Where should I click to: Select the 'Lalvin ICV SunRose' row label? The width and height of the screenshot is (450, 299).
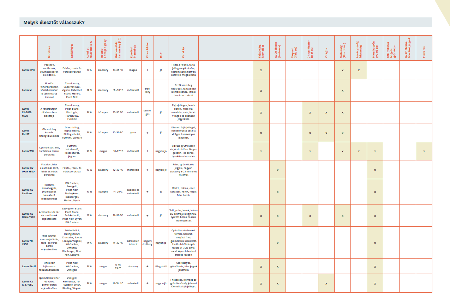point(28,192)
